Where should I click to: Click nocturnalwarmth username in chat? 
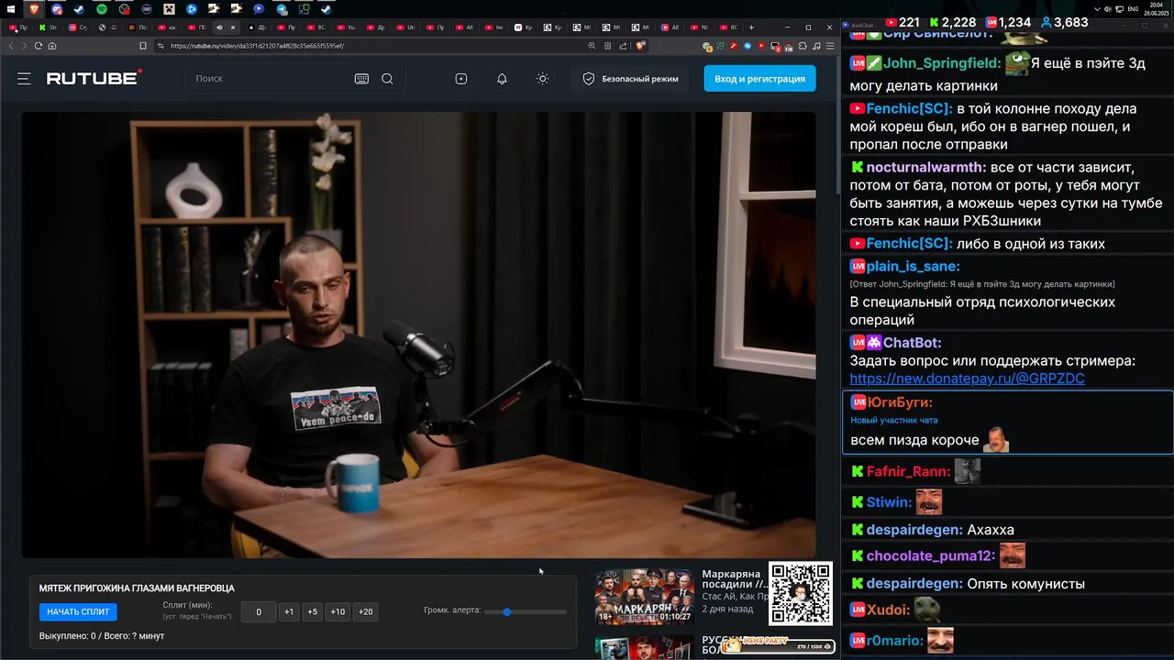click(925, 168)
